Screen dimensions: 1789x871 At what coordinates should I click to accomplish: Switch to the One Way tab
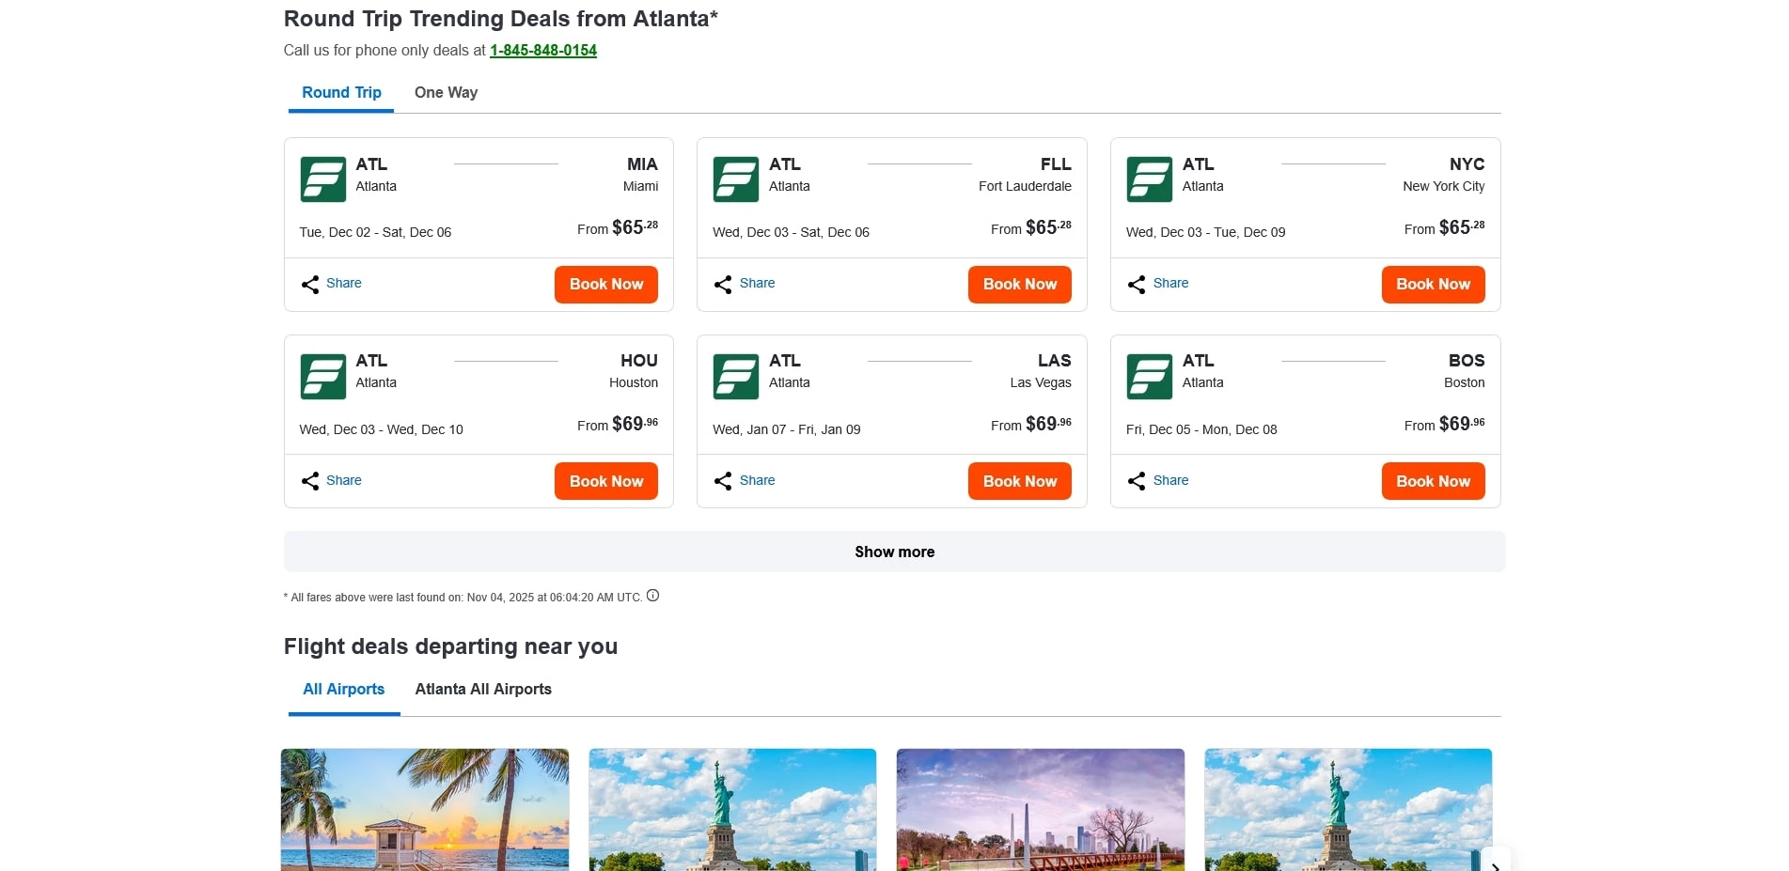coord(446,92)
